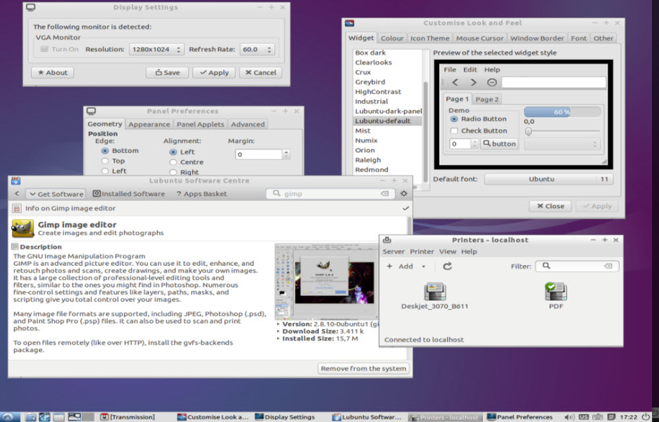Open the Refresh Rate 60.0 dropdown
Viewport: 659px width, 422px height.
point(257,49)
